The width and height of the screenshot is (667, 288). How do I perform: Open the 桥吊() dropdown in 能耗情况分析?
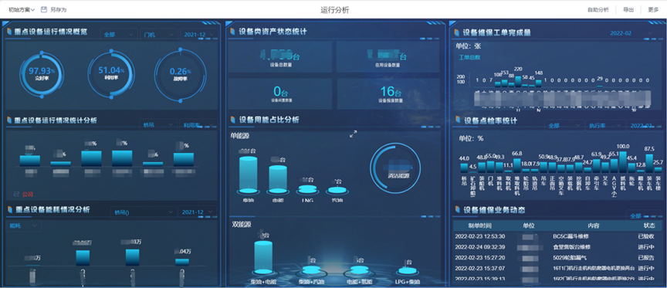(x=144, y=212)
